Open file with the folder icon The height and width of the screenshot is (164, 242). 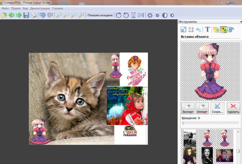click(4, 15)
